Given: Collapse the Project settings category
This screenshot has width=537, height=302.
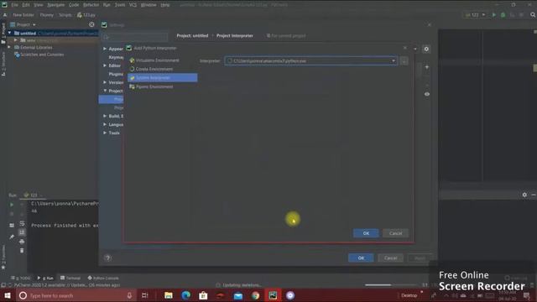Looking at the screenshot, I should pyautogui.click(x=105, y=91).
